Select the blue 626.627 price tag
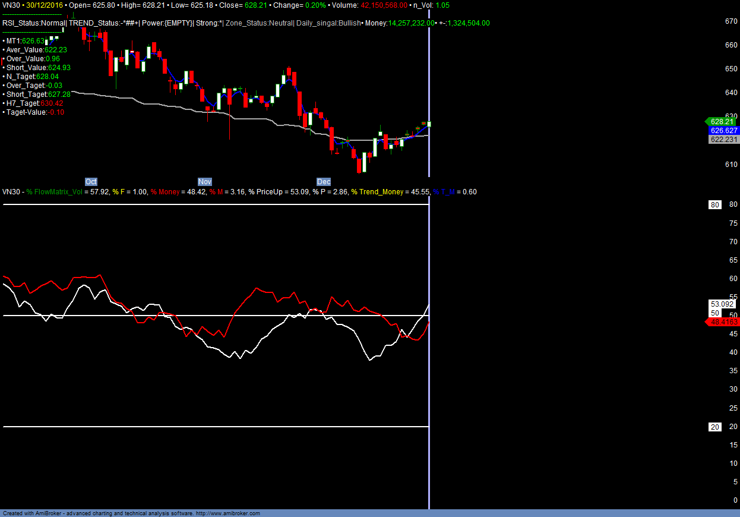 [723, 131]
